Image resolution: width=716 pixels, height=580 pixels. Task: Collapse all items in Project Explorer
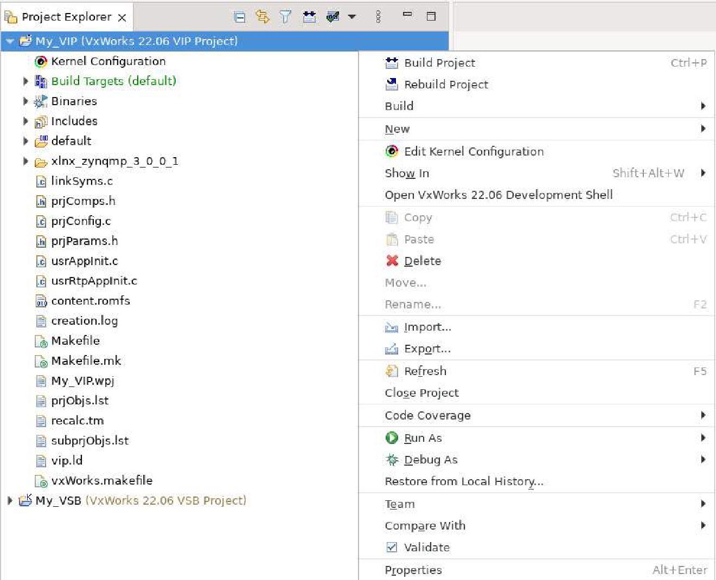[x=239, y=17]
